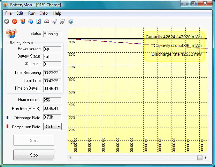The image size is (215, 167).
Task: Open the Run menu
Action: click(32, 13)
